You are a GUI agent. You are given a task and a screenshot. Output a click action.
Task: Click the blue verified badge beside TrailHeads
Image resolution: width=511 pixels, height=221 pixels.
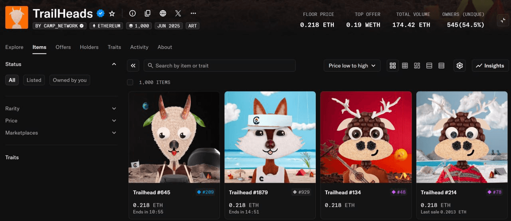click(101, 14)
